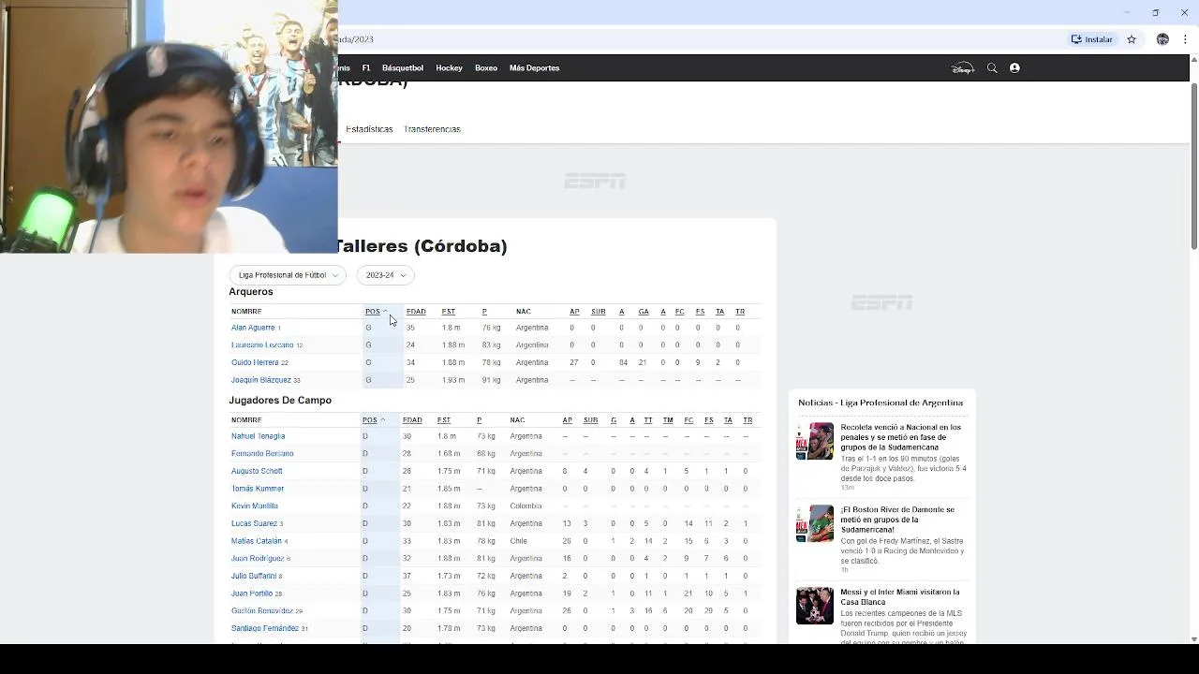Sort Jugadores De Campo table by EDAD

coord(412,420)
